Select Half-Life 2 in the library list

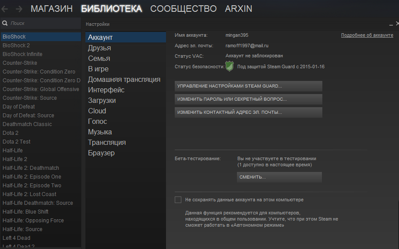41,159
